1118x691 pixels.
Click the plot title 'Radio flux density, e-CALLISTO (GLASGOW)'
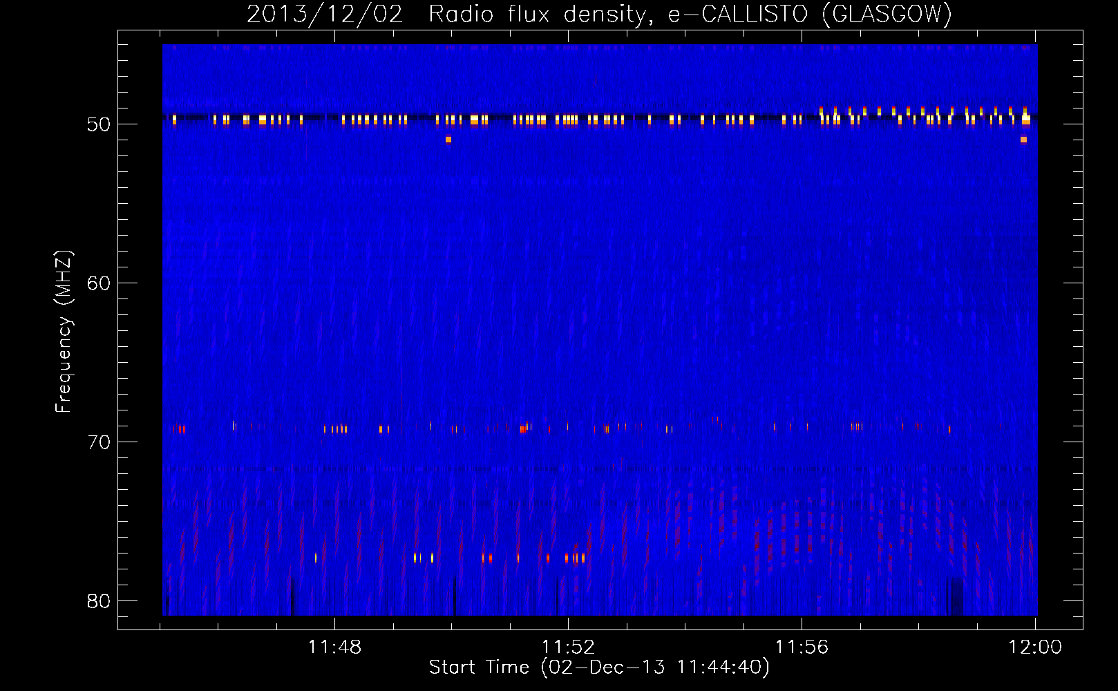tap(690, 14)
